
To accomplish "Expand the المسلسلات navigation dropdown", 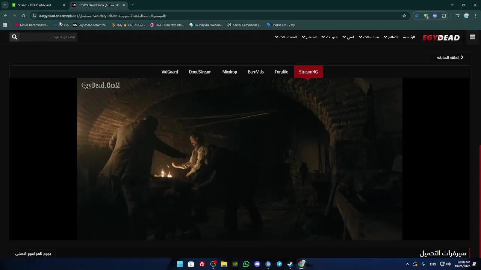I will coord(286,37).
